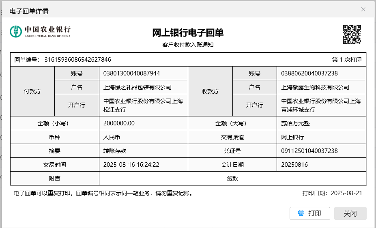This screenshot has width=376, height=228.
Task: Select payer name 上海憬之礼品包装有限公司
Action: point(138,87)
